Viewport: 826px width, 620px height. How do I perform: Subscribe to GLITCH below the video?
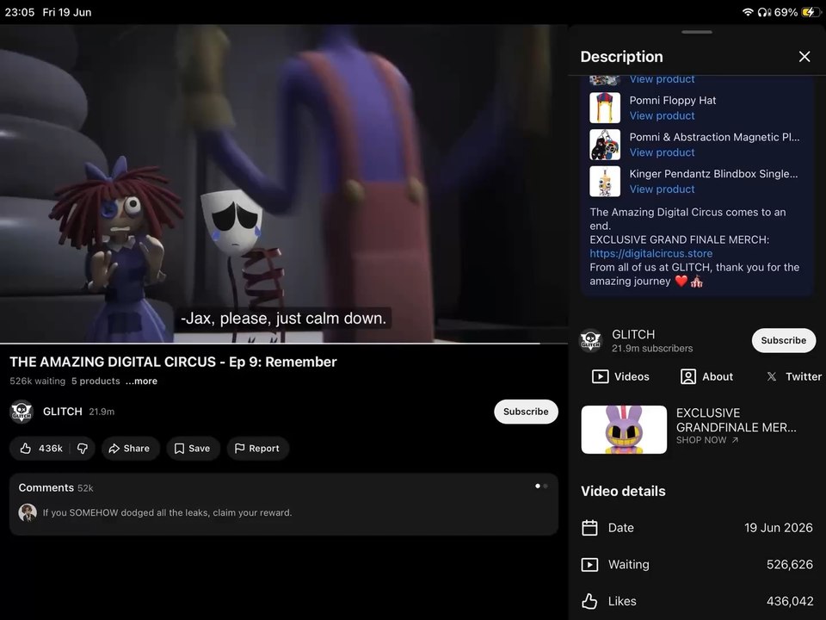(x=525, y=412)
